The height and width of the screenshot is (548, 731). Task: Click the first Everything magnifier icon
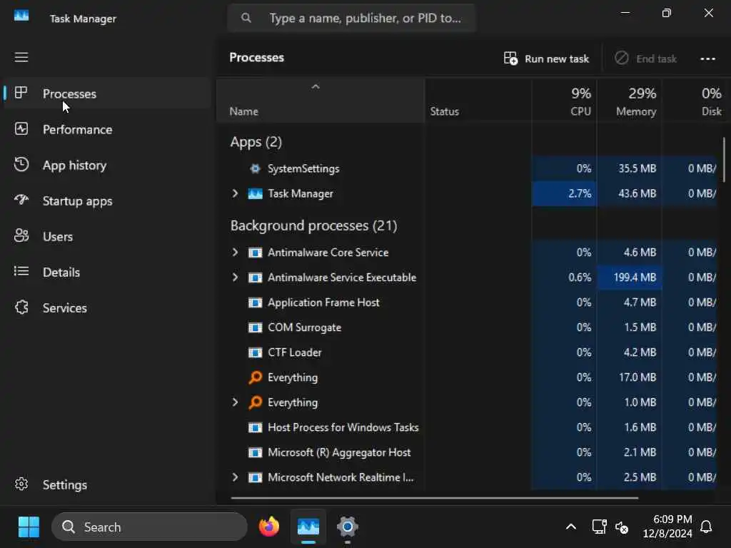pyautogui.click(x=255, y=377)
